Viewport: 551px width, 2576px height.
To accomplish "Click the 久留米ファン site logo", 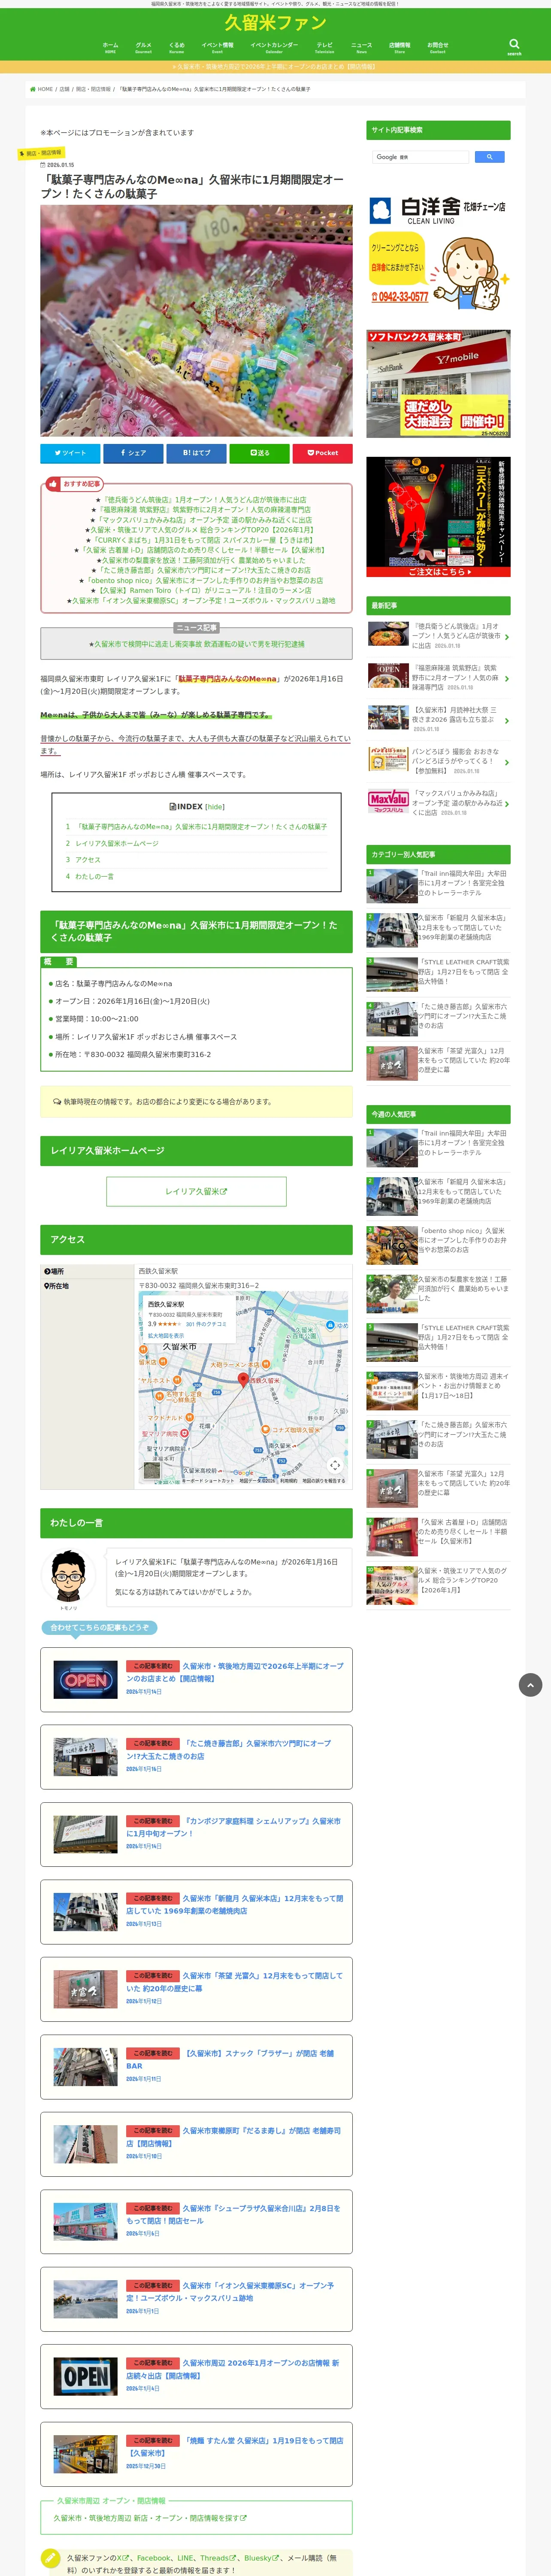I will (x=275, y=23).
